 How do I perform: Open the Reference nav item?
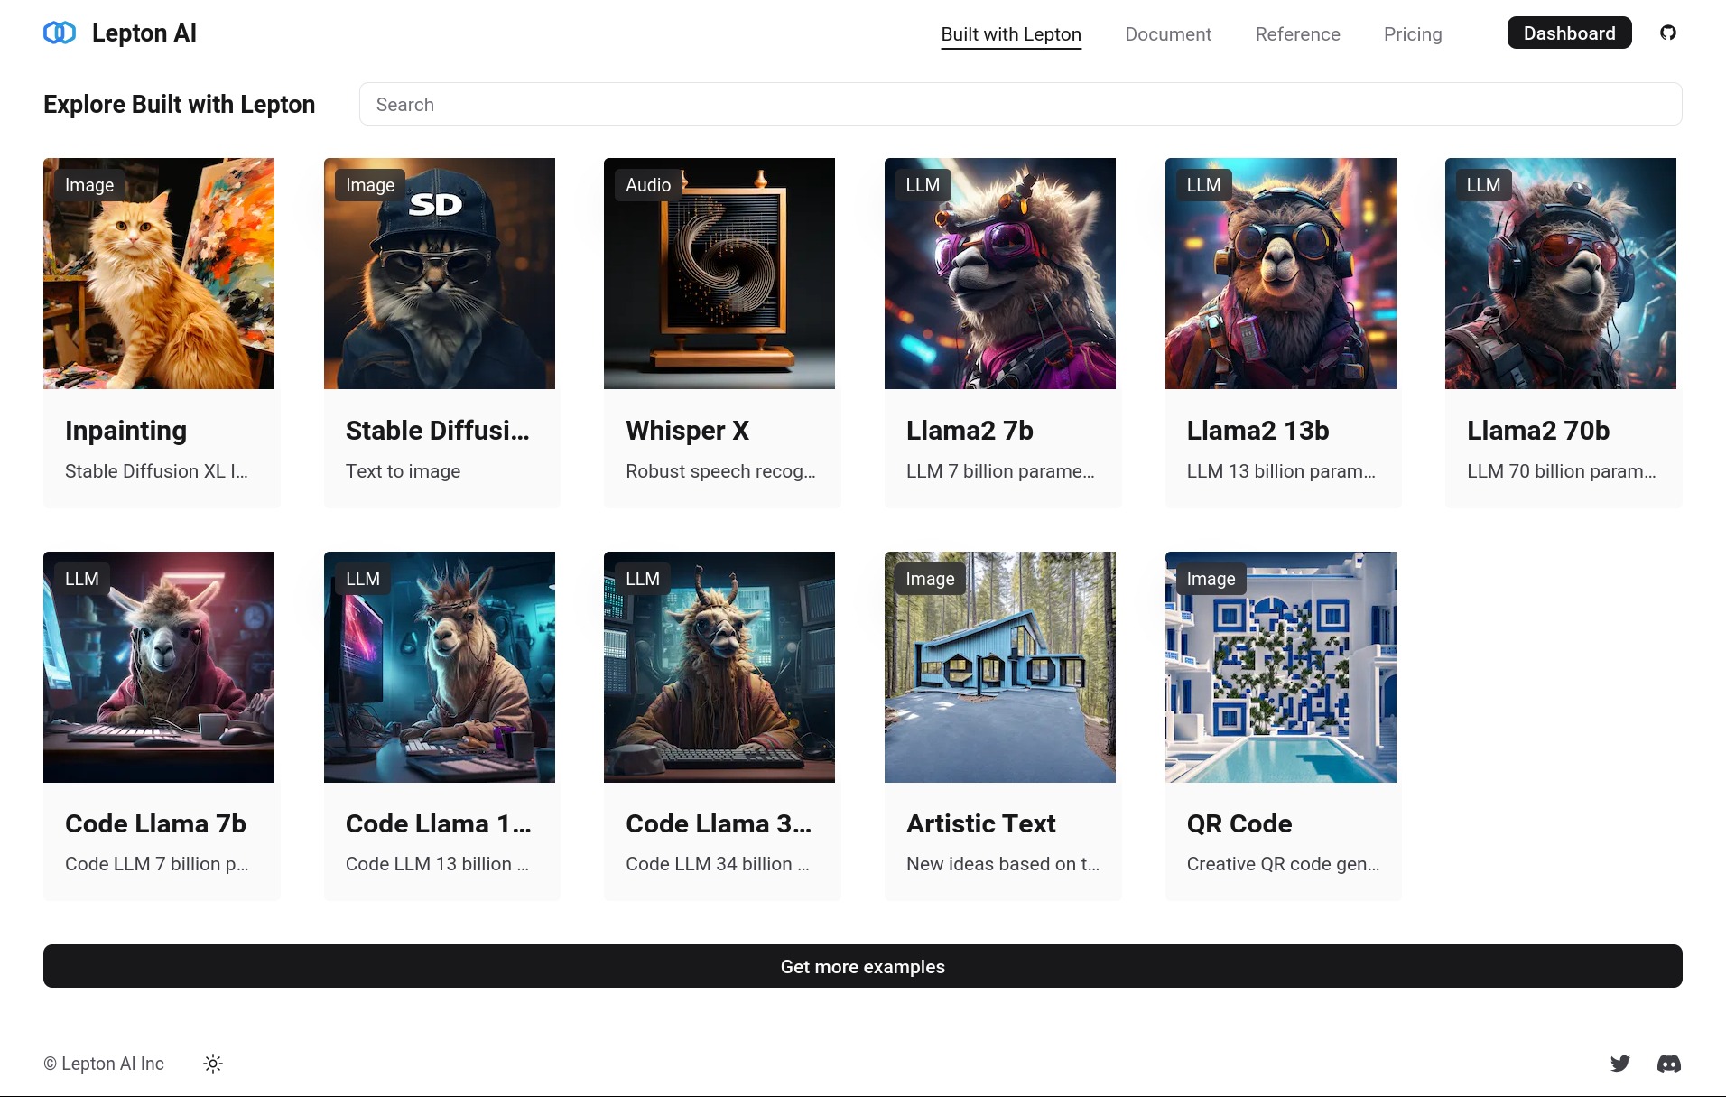tap(1297, 34)
